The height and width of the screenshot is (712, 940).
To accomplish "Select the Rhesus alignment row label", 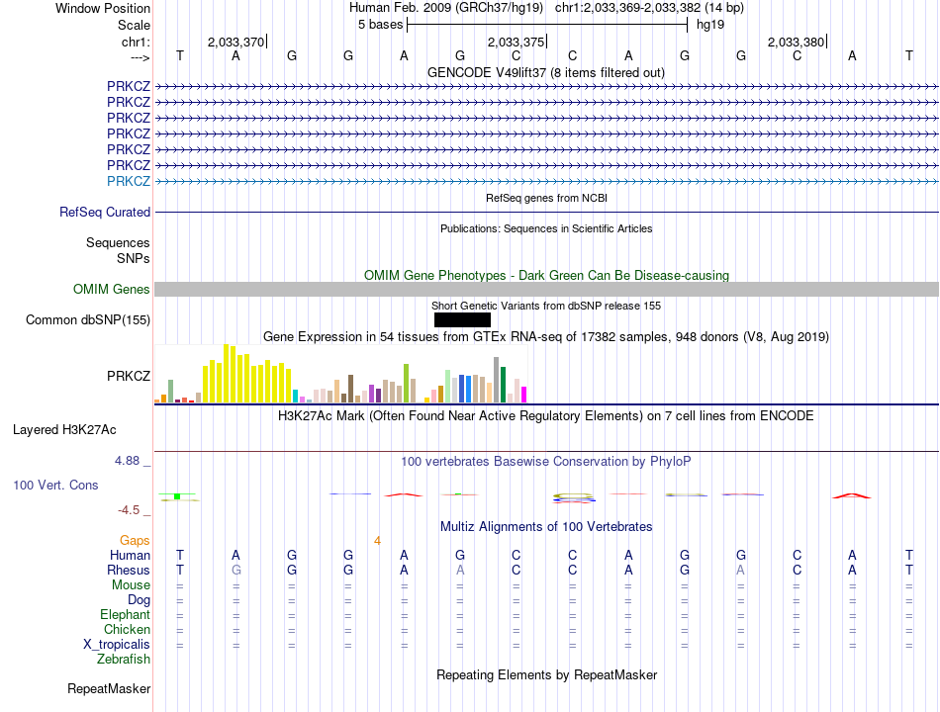I will pos(129,571).
